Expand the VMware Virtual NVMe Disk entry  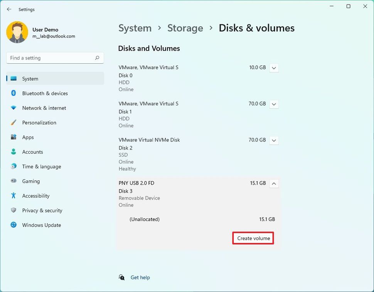[274, 140]
